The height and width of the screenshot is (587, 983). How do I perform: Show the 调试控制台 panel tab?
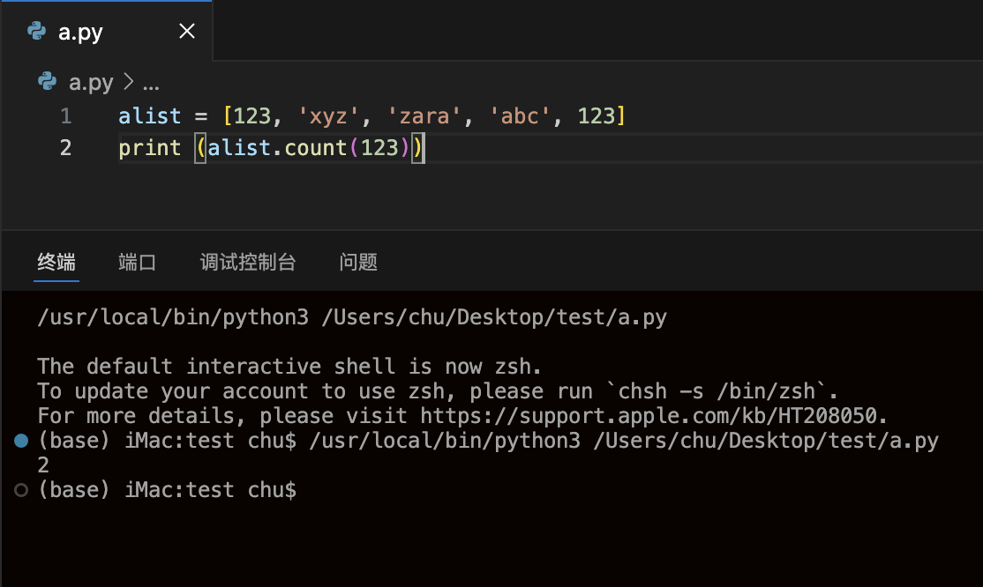click(248, 262)
